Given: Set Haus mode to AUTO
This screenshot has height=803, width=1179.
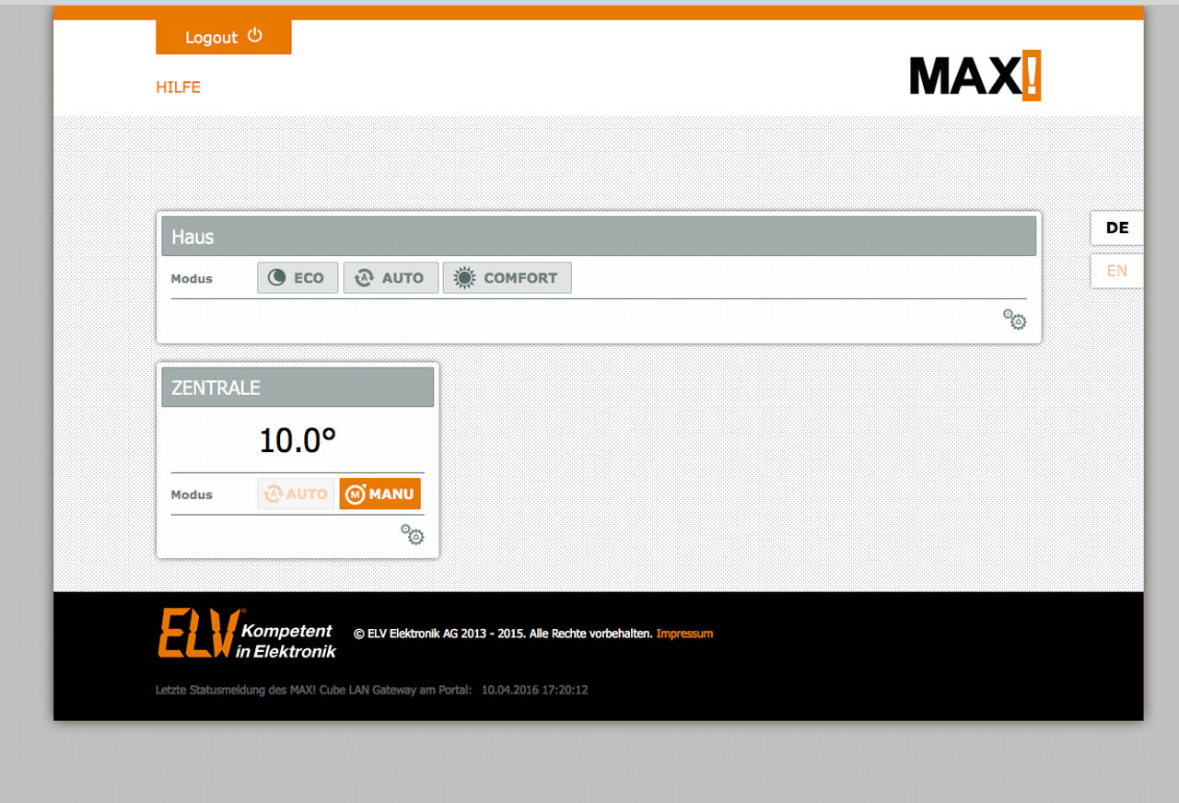Looking at the screenshot, I should coord(390,278).
